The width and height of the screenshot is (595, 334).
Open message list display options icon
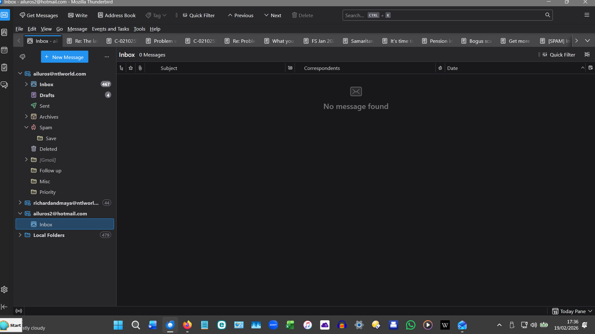tap(587, 55)
